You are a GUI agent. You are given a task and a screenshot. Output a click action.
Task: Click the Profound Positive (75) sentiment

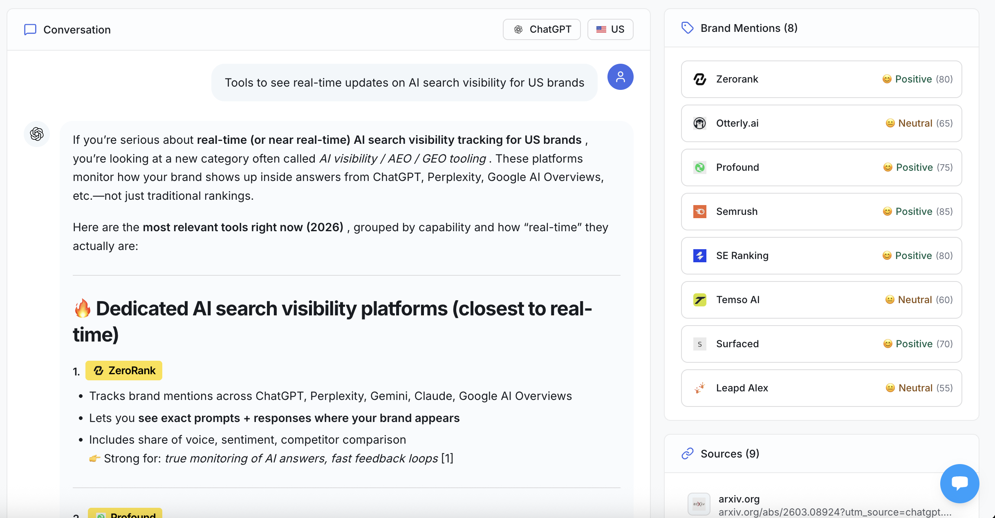918,167
